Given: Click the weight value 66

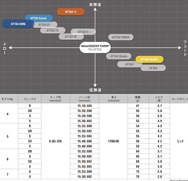Looking at the screenshot, I should [x=138, y=156].
